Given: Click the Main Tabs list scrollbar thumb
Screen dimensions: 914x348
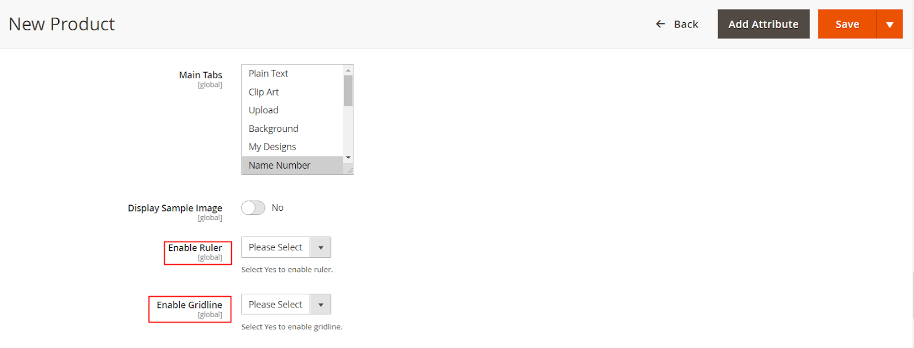Looking at the screenshot, I should [348, 90].
